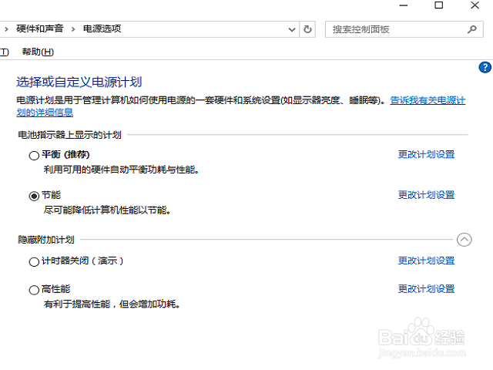Image resolution: width=493 pixels, height=370 pixels.
Task: Select the 计时器关闭（演示）power plan
Action: [x=34, y=262]
